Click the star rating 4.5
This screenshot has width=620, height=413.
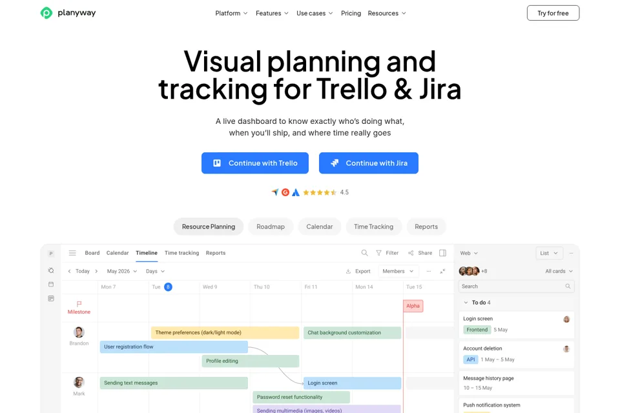(x=325, y=192)
